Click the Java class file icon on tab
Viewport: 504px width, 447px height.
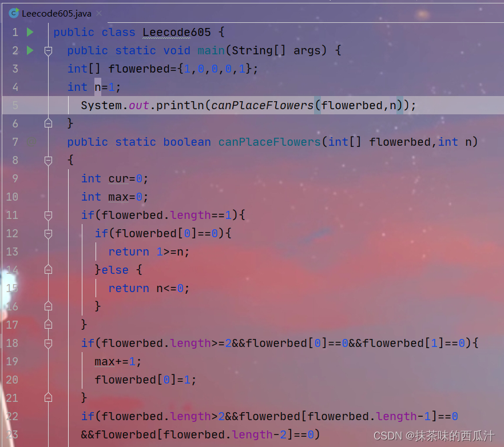coord(14,13)
